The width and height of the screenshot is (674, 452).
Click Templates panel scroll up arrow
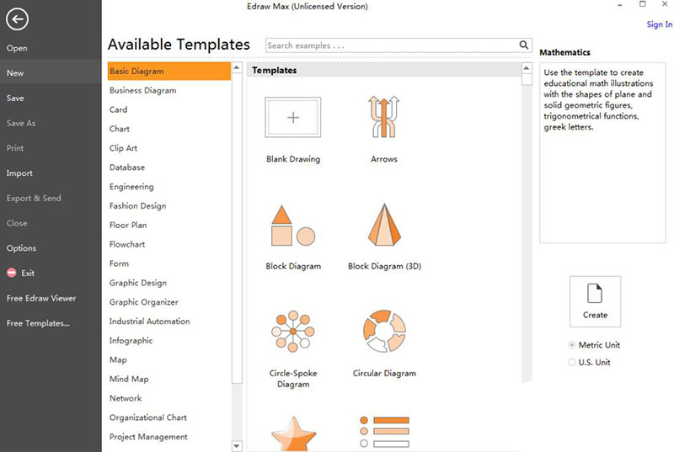526,68
